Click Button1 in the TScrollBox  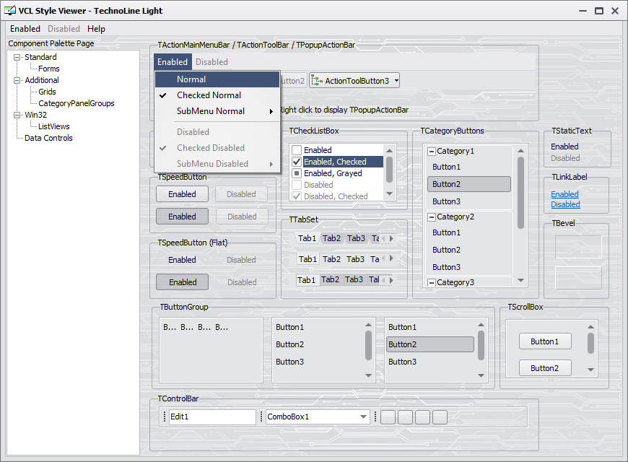(x=545, y=341)
